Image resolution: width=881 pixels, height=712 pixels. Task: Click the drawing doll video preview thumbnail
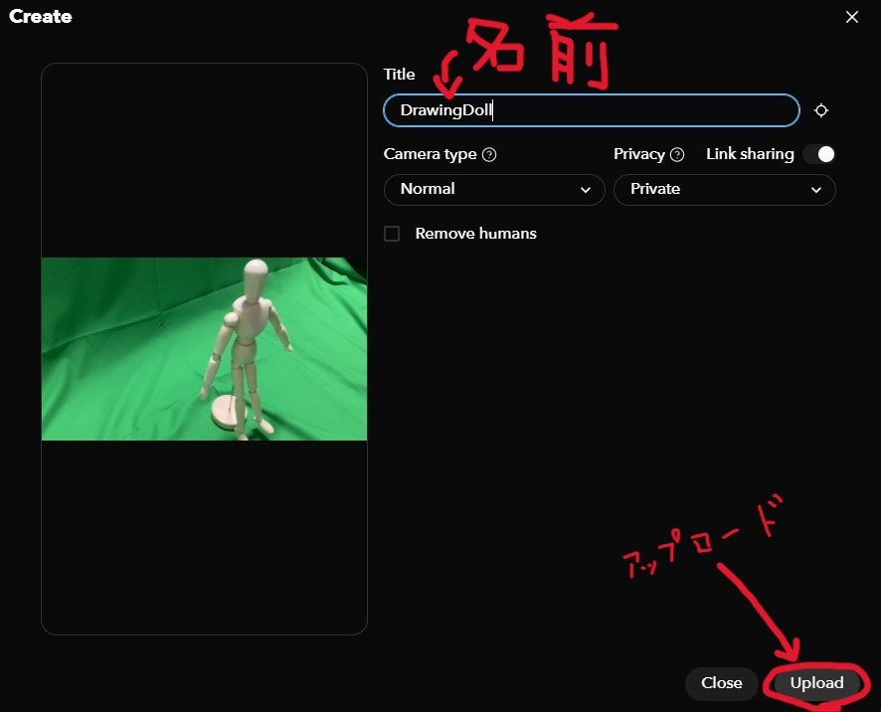205,349
